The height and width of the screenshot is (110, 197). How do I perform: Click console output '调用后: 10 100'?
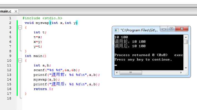[x=130, y=46]
